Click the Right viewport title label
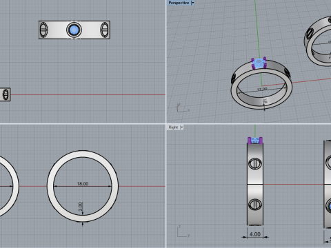Viewport: 331px width, 248px height. point(173,127)
